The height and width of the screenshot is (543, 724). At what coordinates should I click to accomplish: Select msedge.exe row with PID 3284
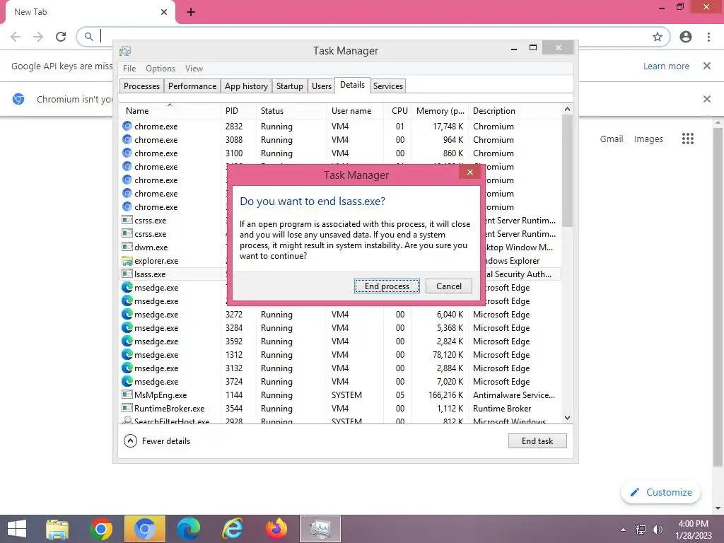coord(340,328)
